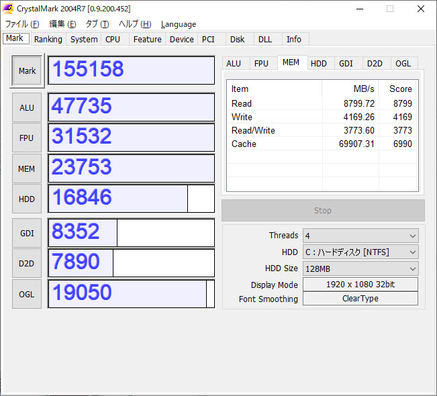This screenshot has width=437, height=396.
Task: Switch to the Device tab
Action: (182, 40)
